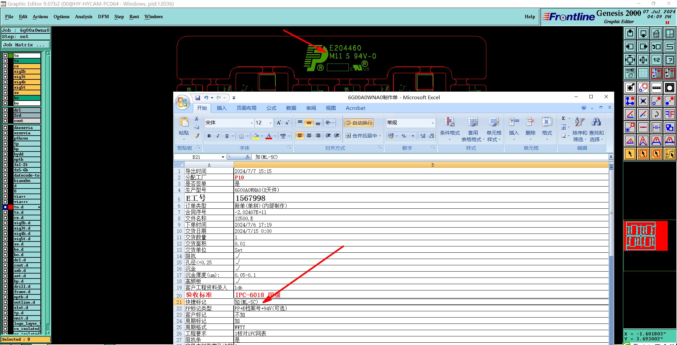Click the pan-left arrow icon in Genesis toolbar
Image resolution: width=677 pixels, height=345 pixels.
coord(630,47)
